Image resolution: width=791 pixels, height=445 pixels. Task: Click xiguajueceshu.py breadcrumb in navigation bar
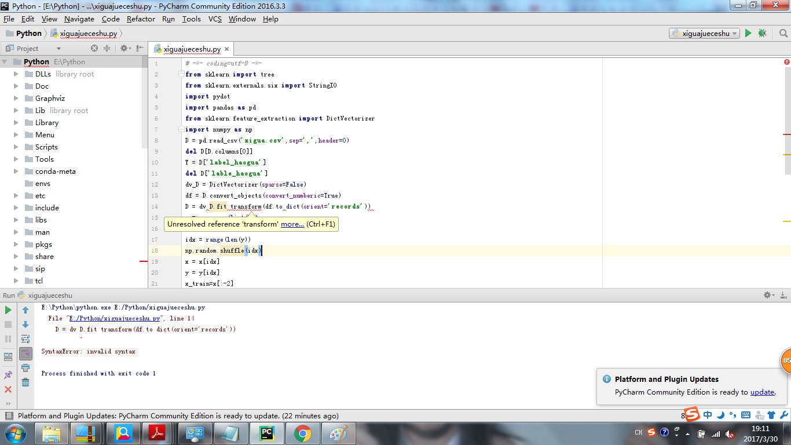point(84,34)
